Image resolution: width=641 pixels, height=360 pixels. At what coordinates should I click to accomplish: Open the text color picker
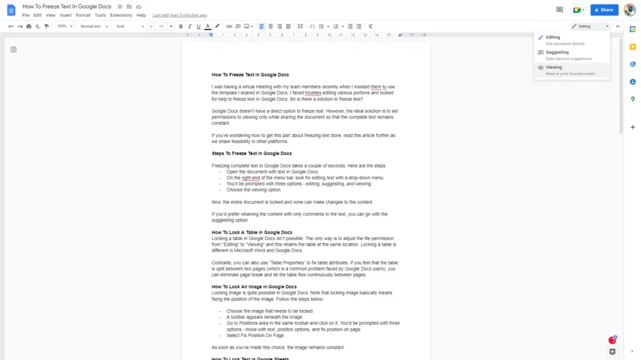pos(208,26)
